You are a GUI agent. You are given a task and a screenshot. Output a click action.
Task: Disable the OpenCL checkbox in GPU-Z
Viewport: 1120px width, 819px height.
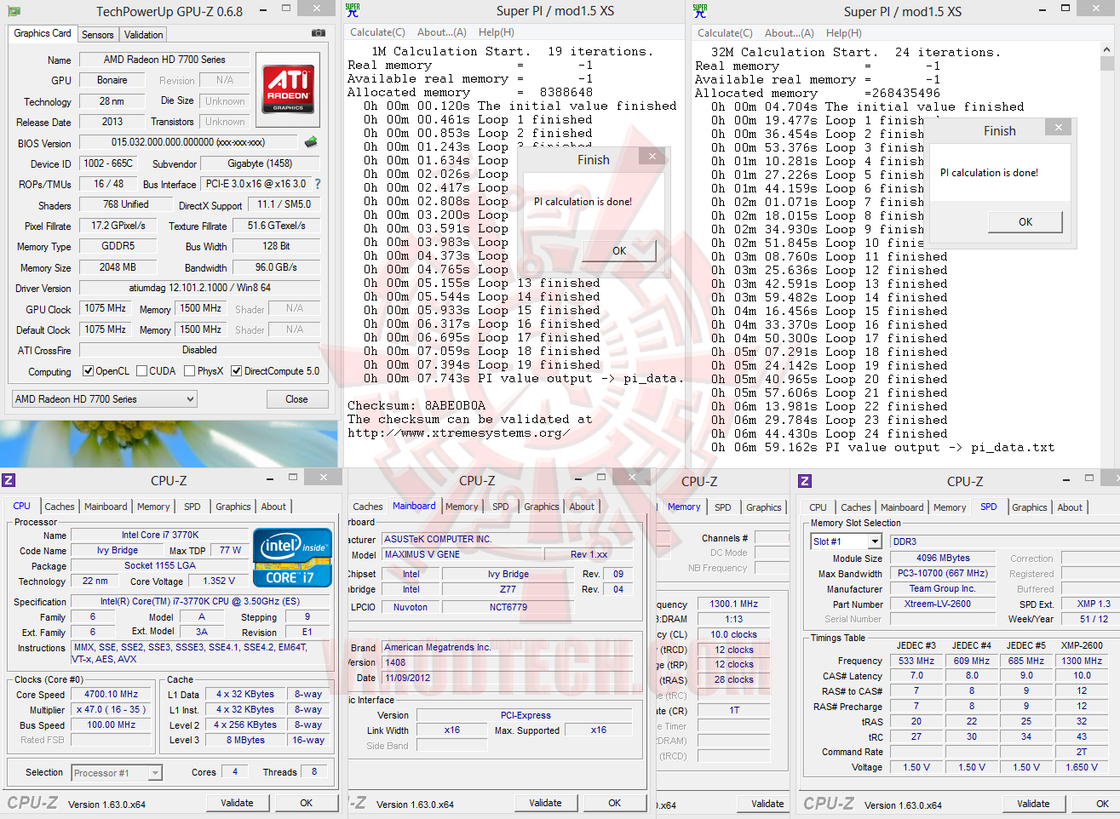point(90,370)
